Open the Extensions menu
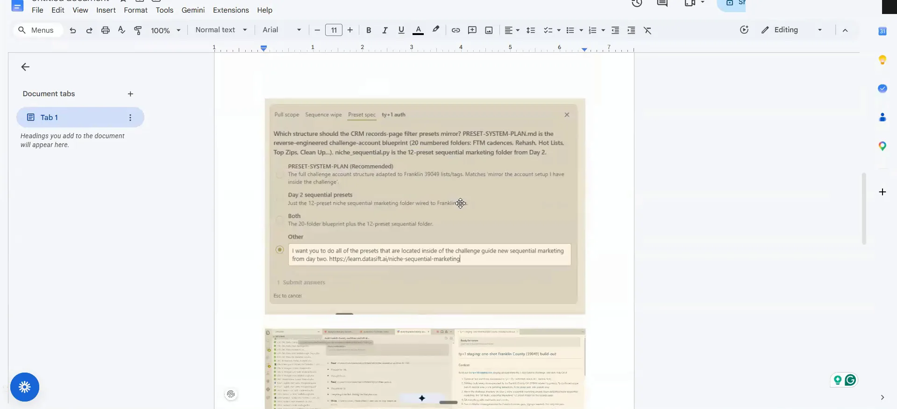Viewport: 897px width, 409px height. pos(231,10)
